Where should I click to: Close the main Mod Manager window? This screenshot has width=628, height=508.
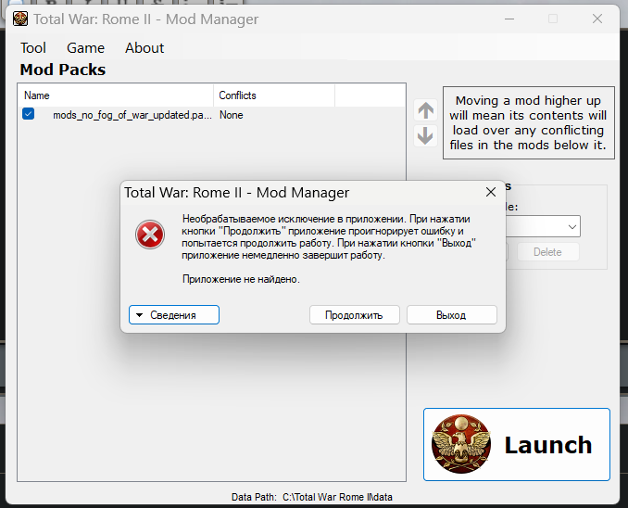pos(597,19)
